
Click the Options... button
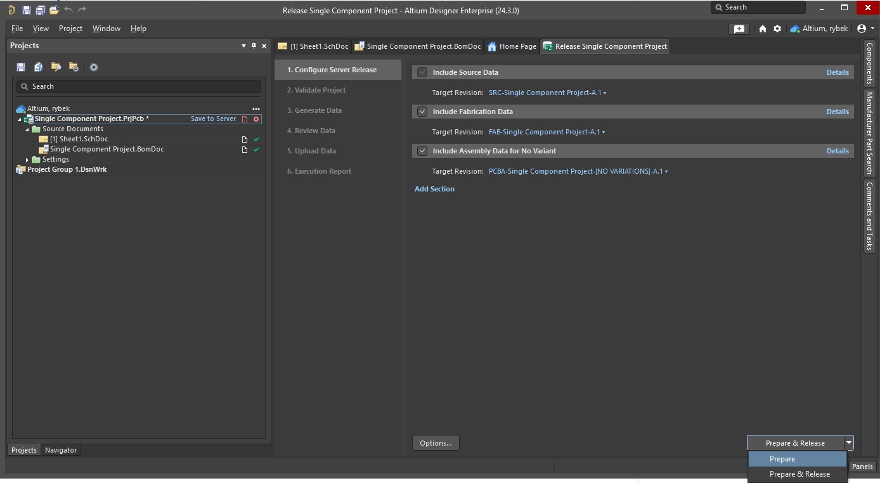(x=436, y=443)
